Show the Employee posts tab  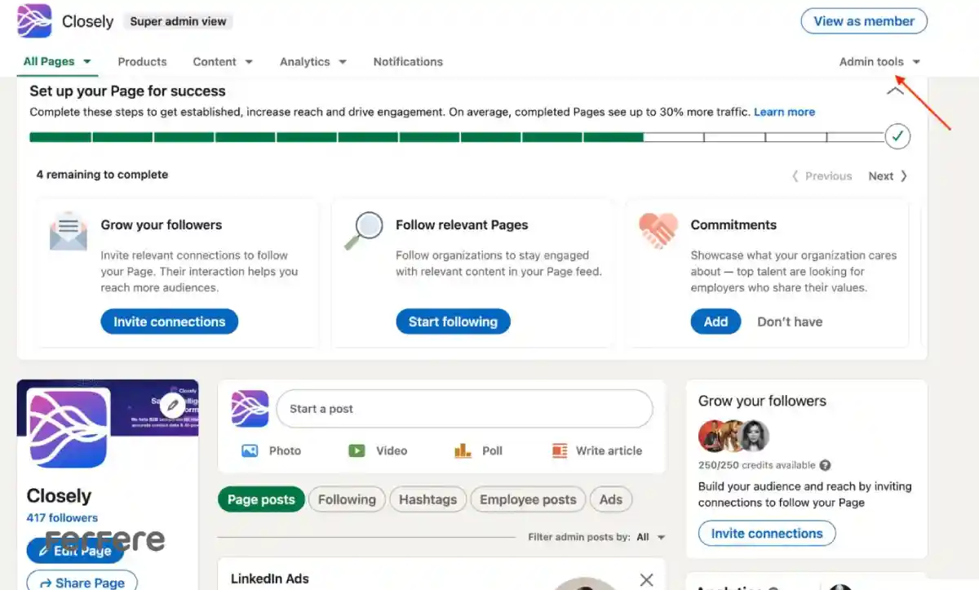(x=528, y=499)
